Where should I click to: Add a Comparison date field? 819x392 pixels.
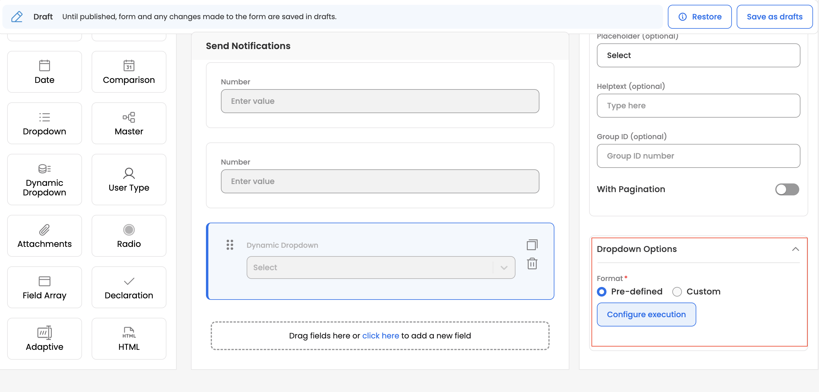click(129, 72)
